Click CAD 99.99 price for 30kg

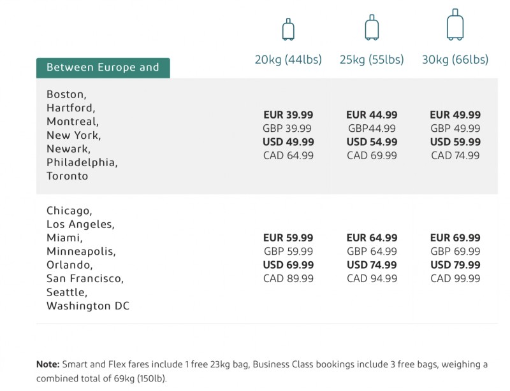click(455, 278)
